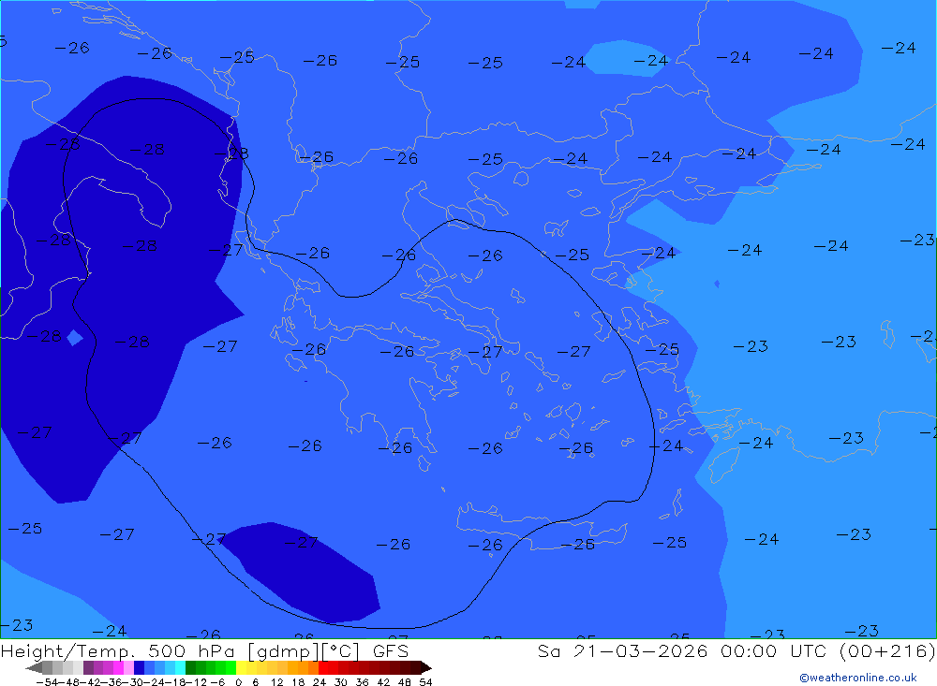Screen dimensions: 937x686
Task: Click the '-54' legend value
Action: click(47, 682)
